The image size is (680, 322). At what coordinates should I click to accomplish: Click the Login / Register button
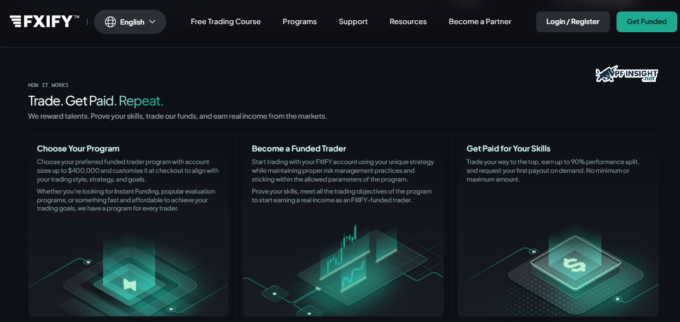click(573, 22)
